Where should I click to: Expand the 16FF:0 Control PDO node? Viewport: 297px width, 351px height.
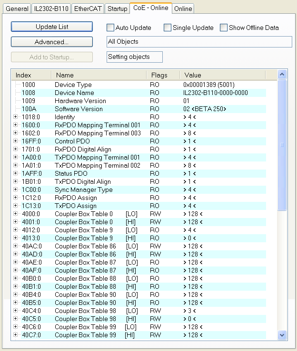15,141
